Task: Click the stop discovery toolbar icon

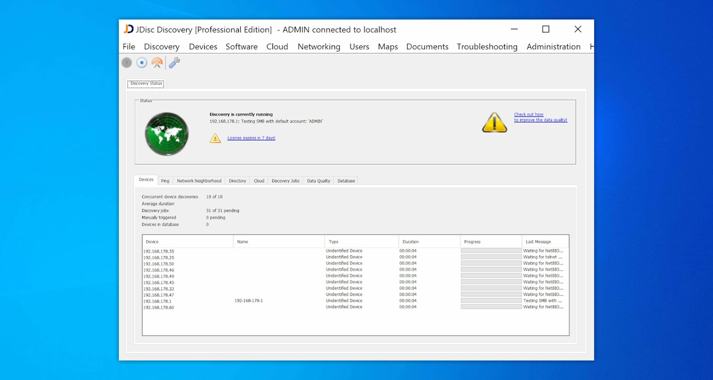Action: coord(142,62)
